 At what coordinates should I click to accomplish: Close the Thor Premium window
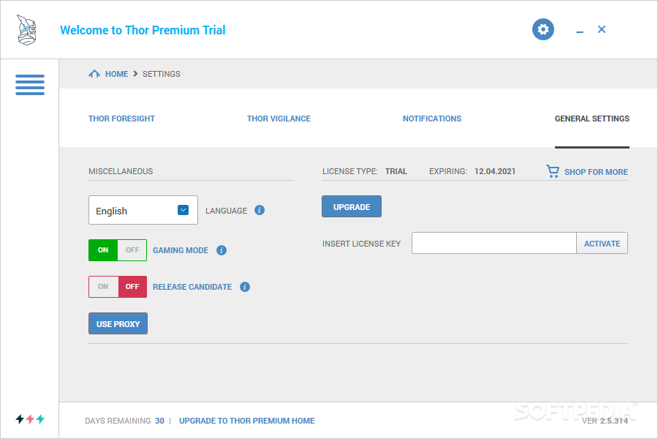602,29
